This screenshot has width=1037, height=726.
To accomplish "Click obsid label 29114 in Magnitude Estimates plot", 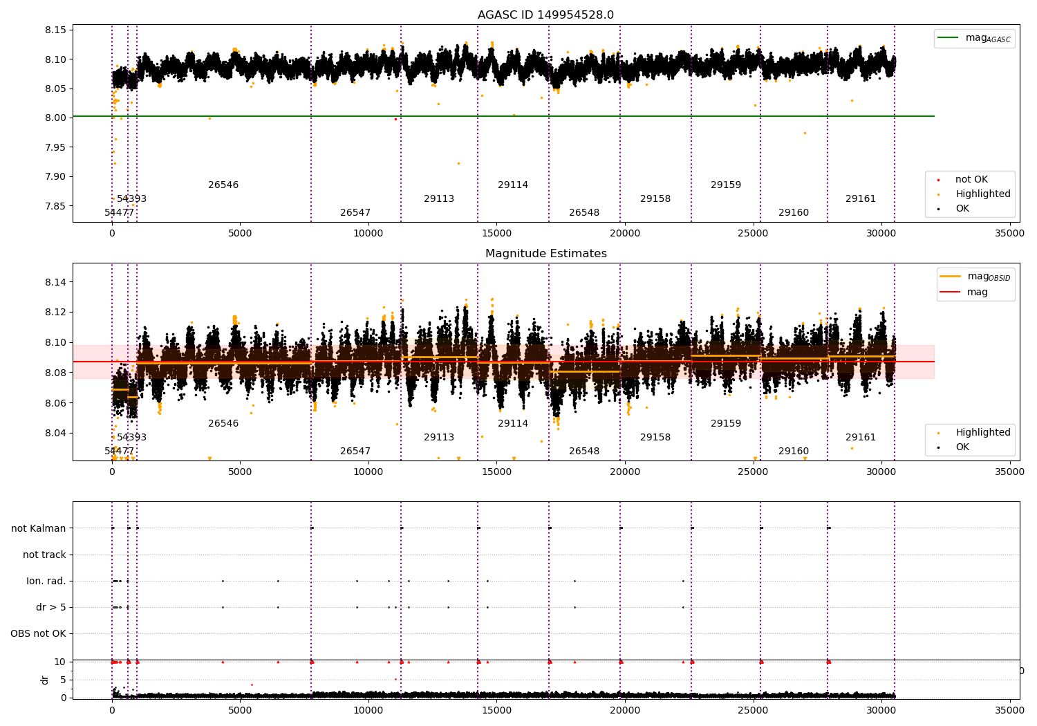I will coord(513,424).
